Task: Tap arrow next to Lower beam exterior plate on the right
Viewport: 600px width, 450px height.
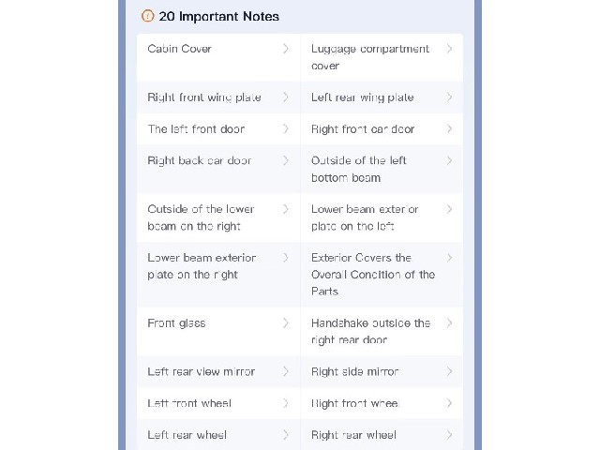Action: [x=285, y=258]
